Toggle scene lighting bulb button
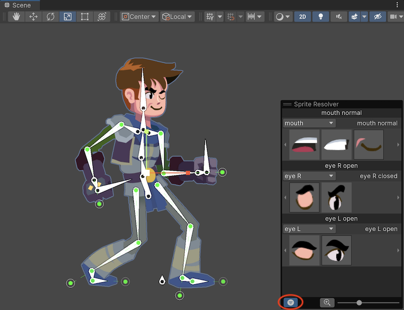 point(320,17)
